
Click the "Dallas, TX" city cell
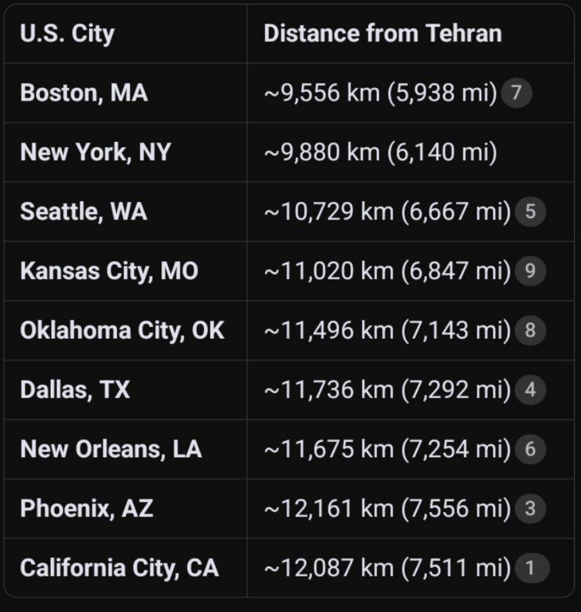[x=75, y=391]
